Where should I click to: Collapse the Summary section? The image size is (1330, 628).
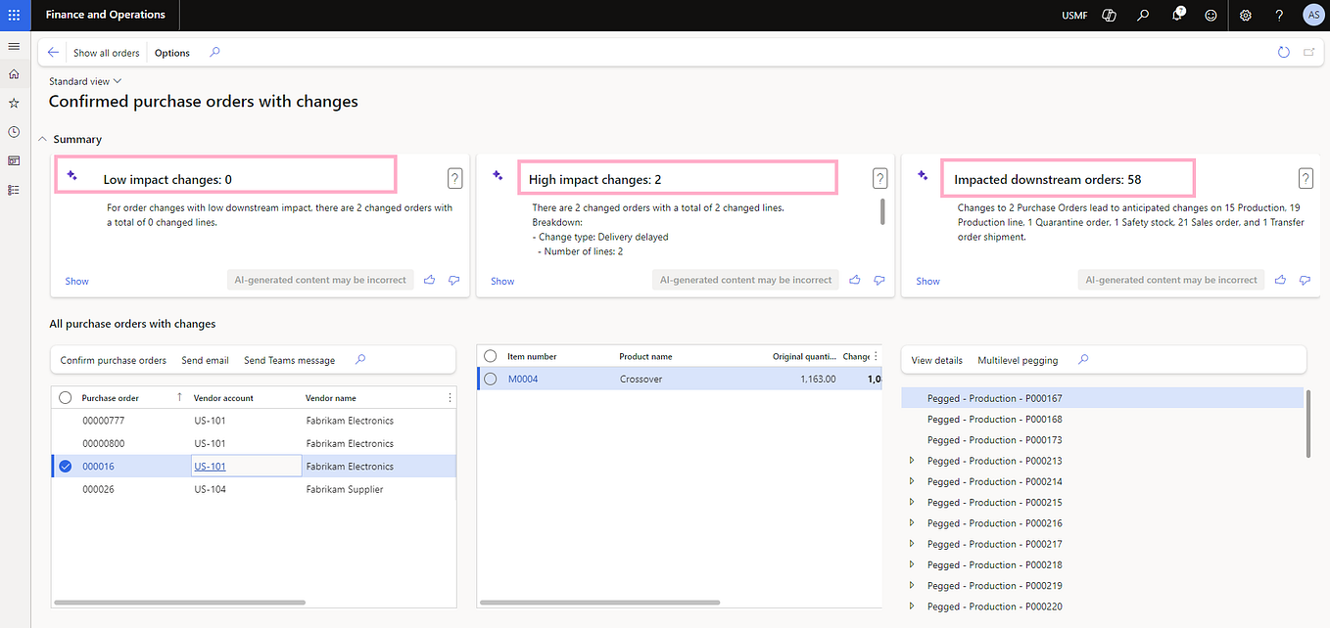point(42,139)
